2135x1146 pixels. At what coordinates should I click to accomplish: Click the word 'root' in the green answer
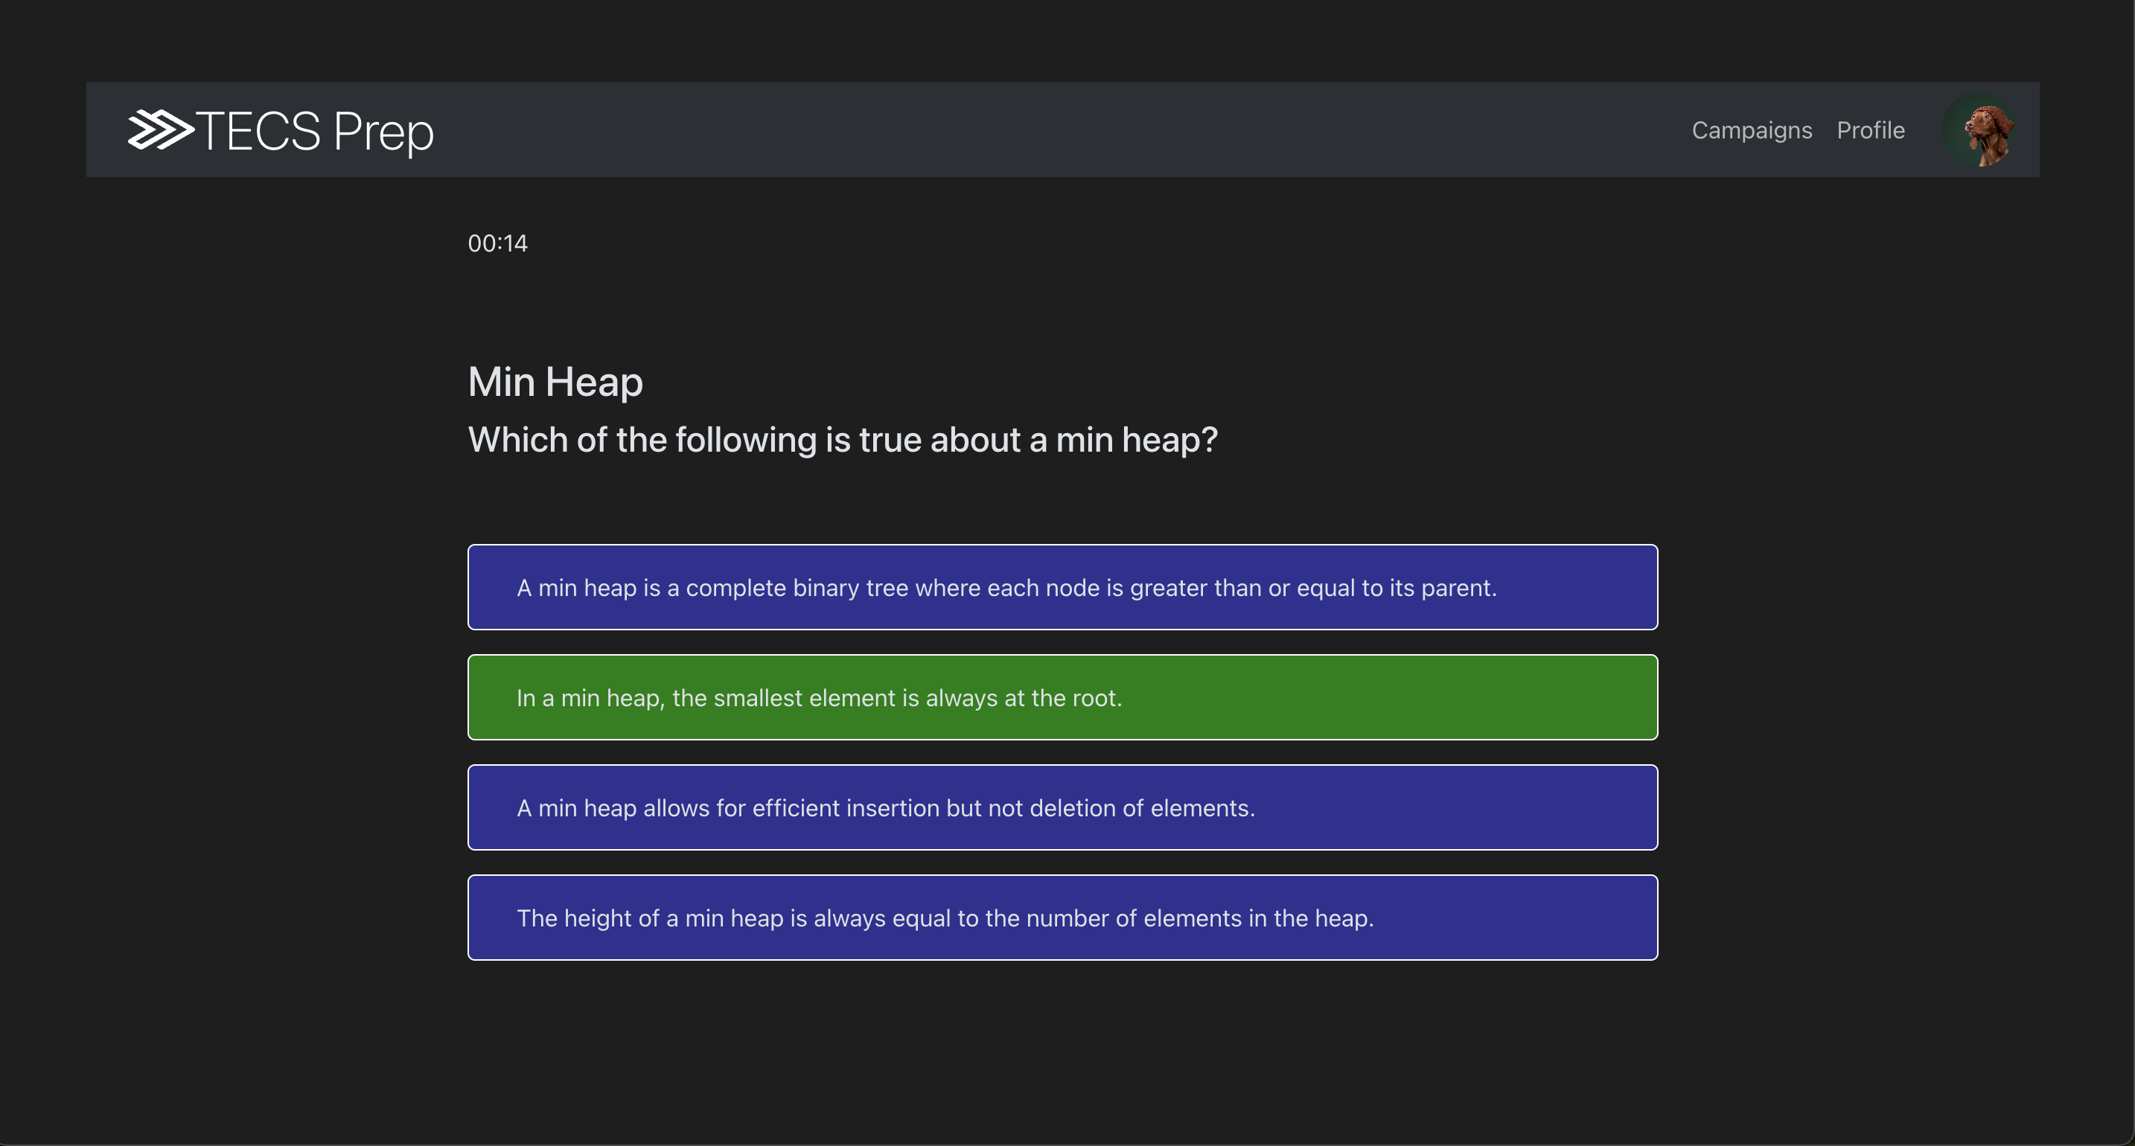[x=1094, y=699]
